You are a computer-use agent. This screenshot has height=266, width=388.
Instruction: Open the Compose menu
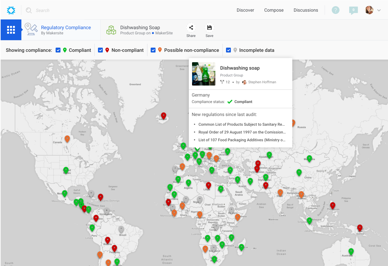coord(274,10)
